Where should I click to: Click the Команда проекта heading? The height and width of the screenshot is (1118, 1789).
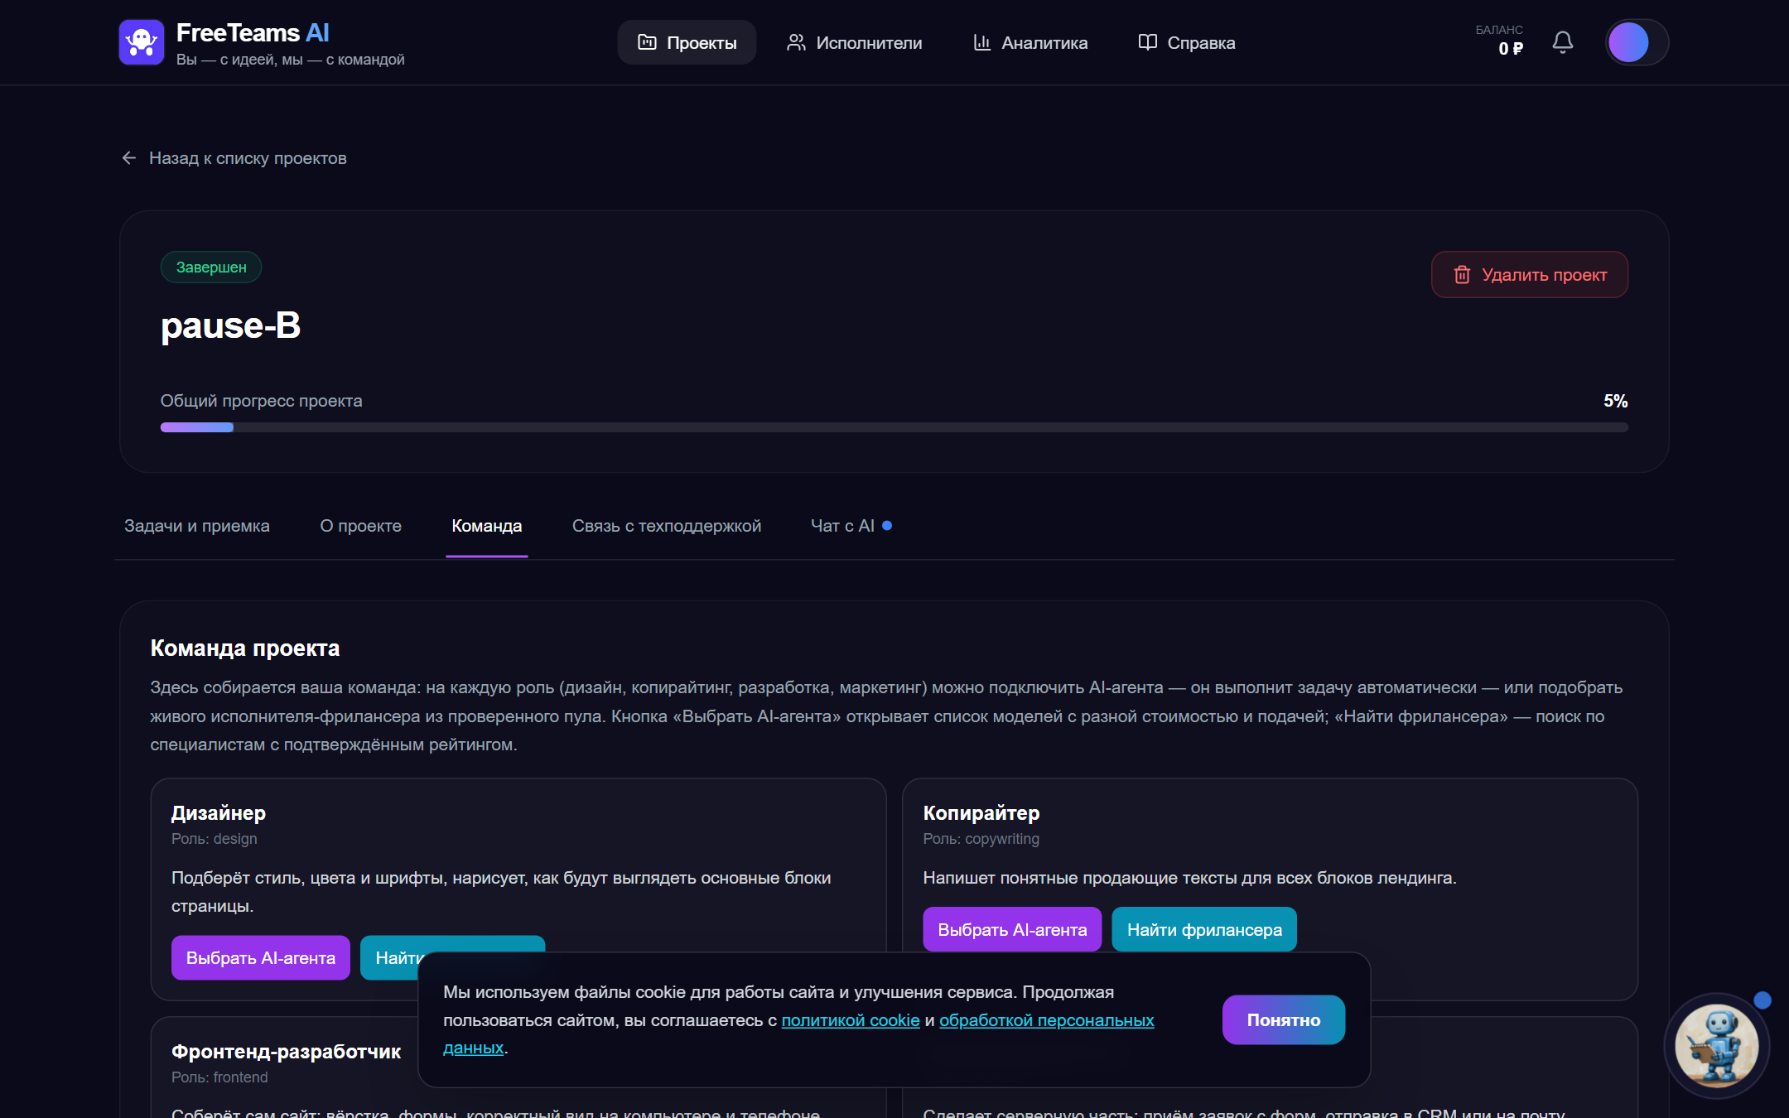pos(245,648)
